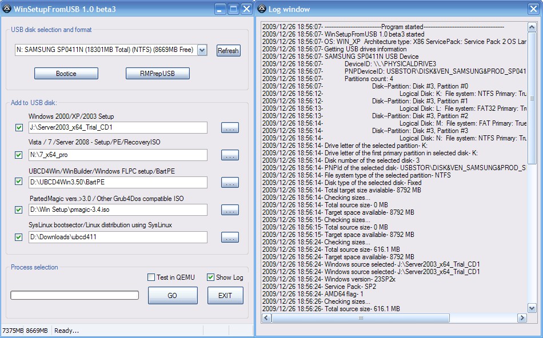
Task: Toggle the Show Log checkbox
Action: [211, 277]
